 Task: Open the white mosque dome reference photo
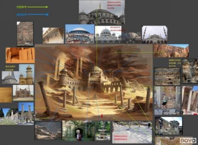[108, 34]
